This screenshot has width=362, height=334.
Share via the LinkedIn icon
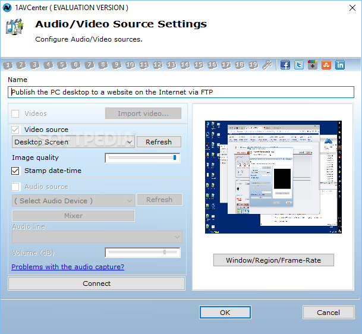click(340, 65)
